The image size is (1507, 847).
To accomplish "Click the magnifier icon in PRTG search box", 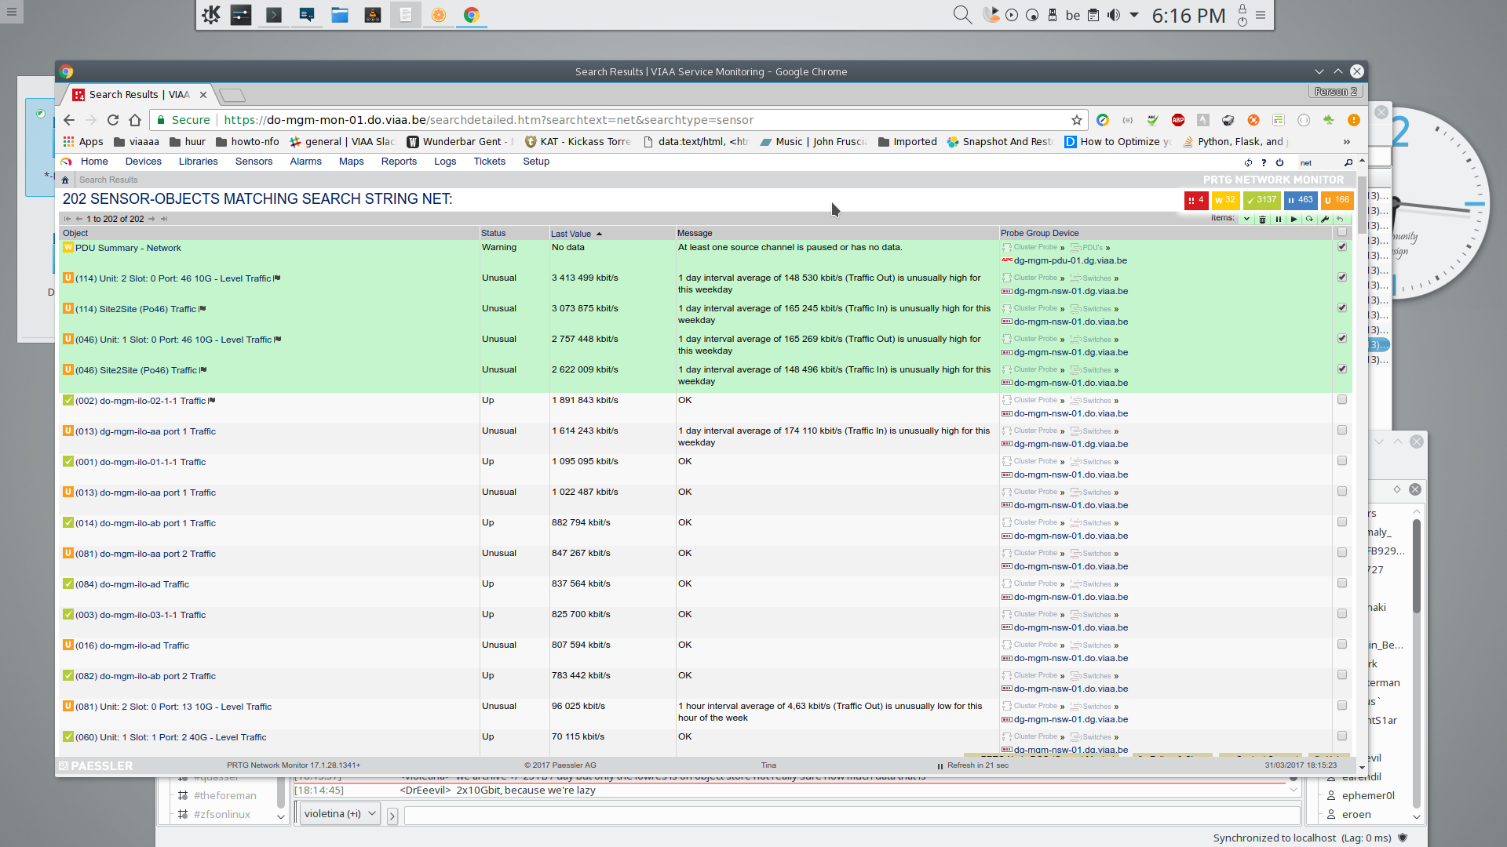I will 1348,163.
